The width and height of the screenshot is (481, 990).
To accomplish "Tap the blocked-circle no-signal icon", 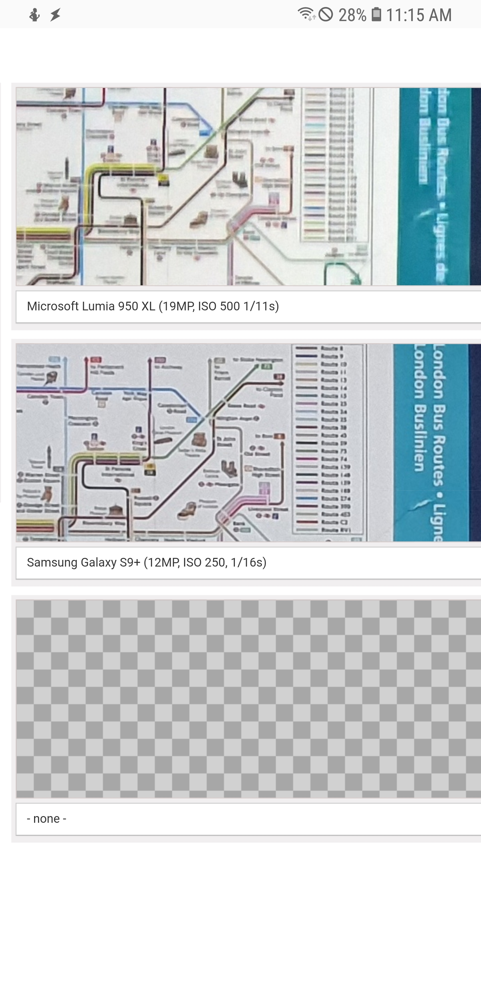I will (x=326, y=15).
